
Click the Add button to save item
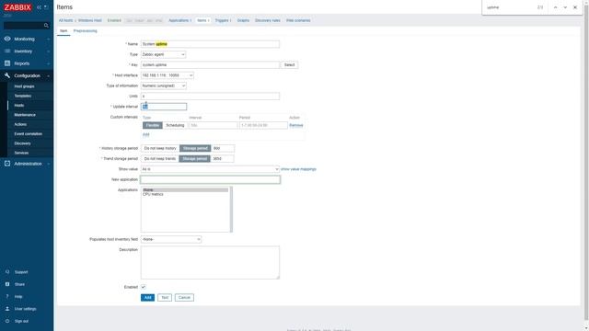click(x=147, y=298)
